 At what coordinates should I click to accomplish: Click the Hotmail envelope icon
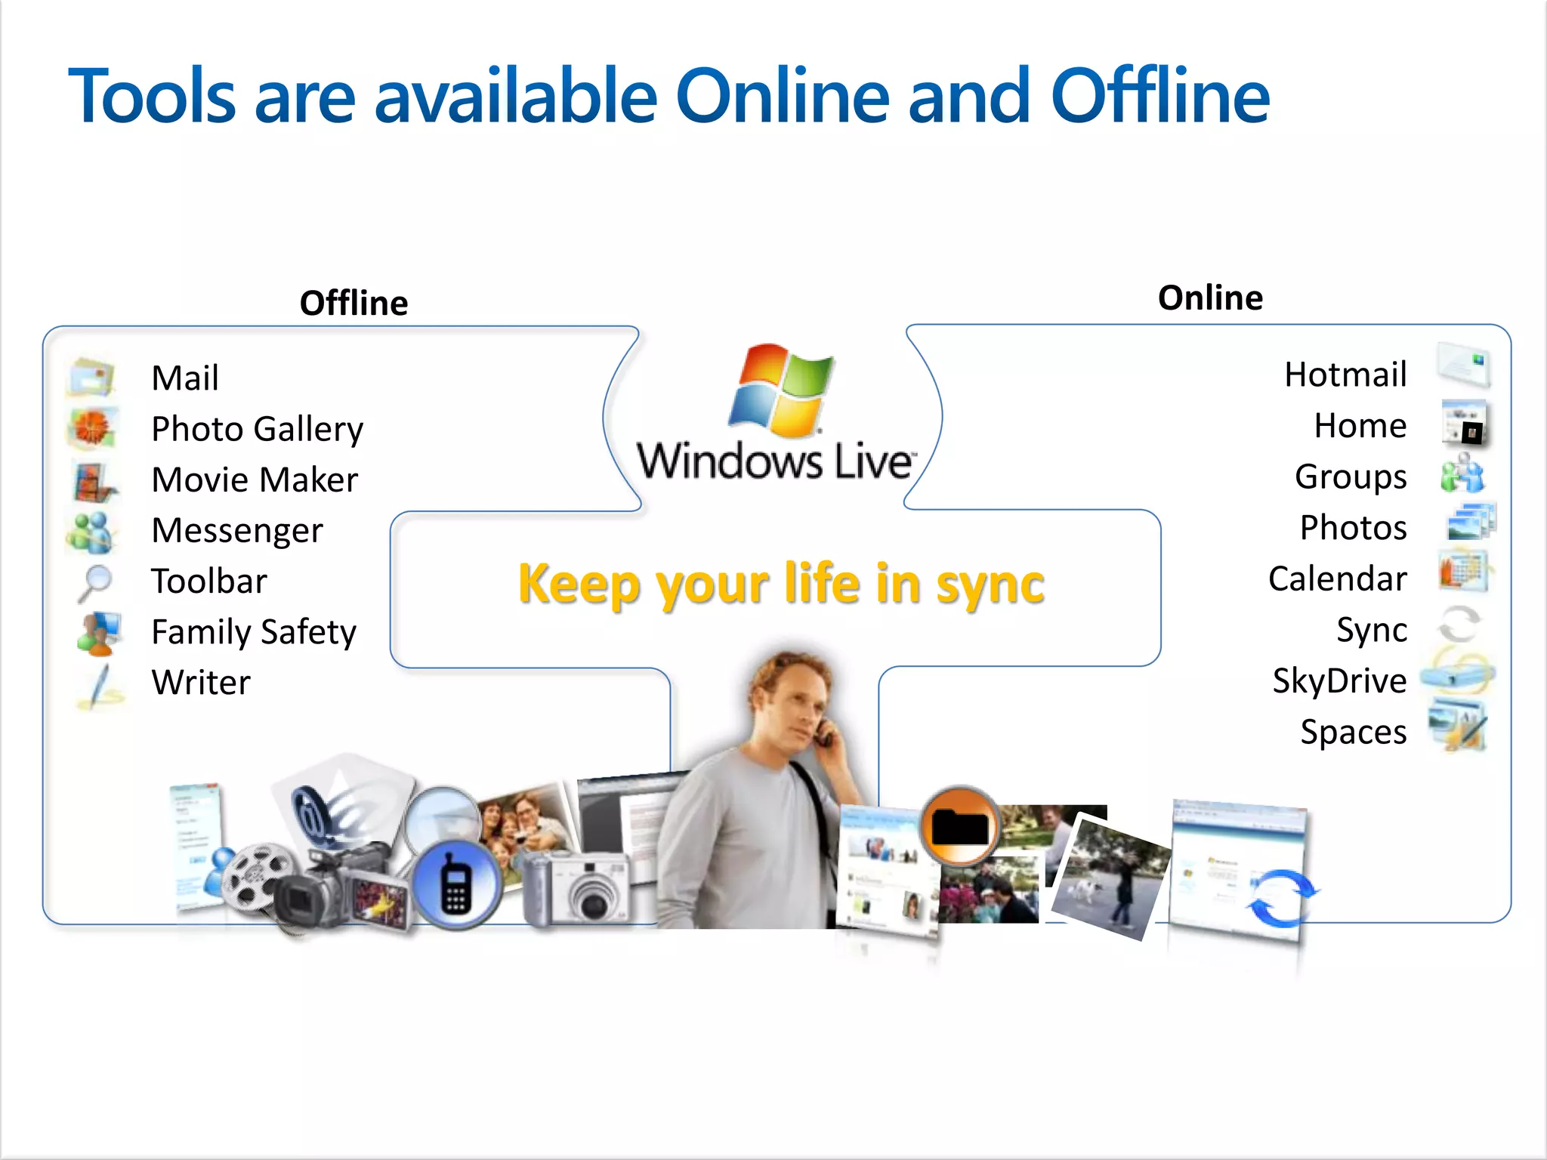pyautogui.click(x=1463, y=365)
